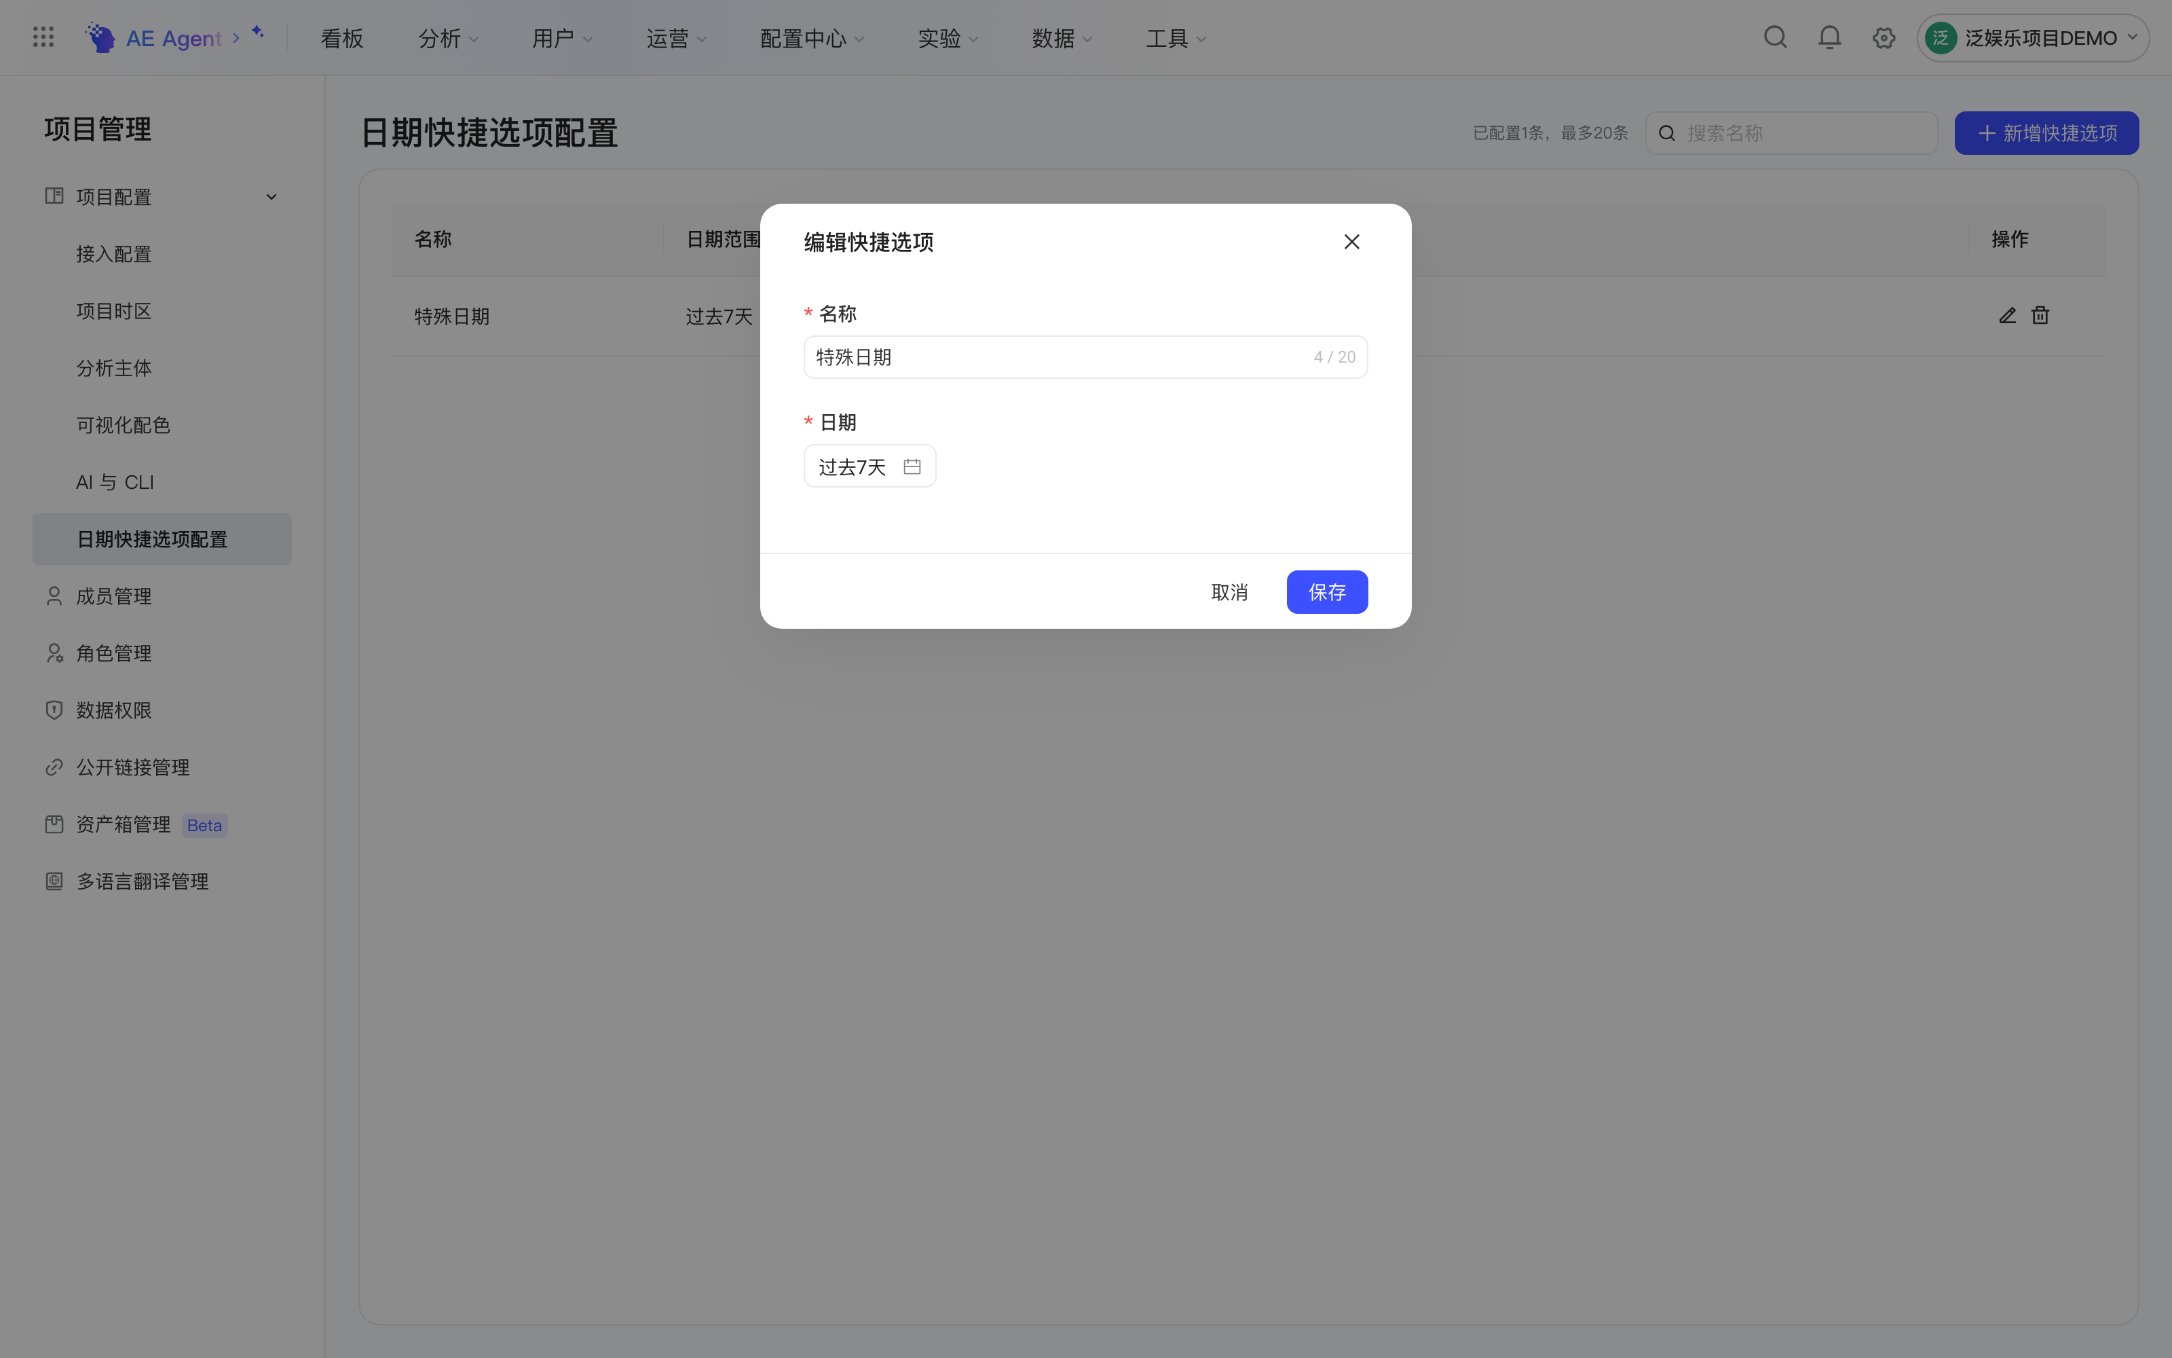Select 日期快捷选项配置 in the sidebar
2172x1358 pixels.
[x=162, y=539]
